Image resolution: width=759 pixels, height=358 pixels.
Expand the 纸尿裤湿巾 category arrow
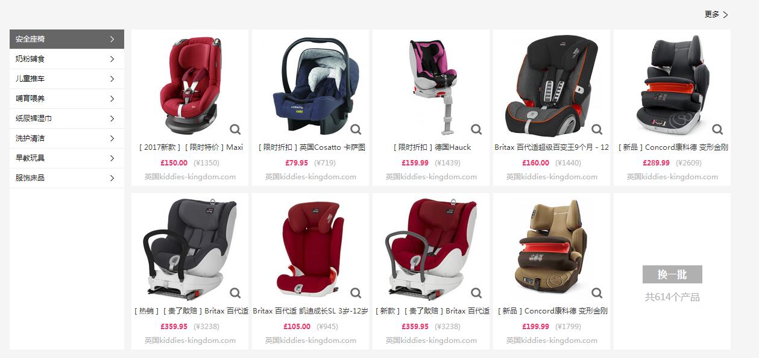pyautogui.click(x=112, y=119)
